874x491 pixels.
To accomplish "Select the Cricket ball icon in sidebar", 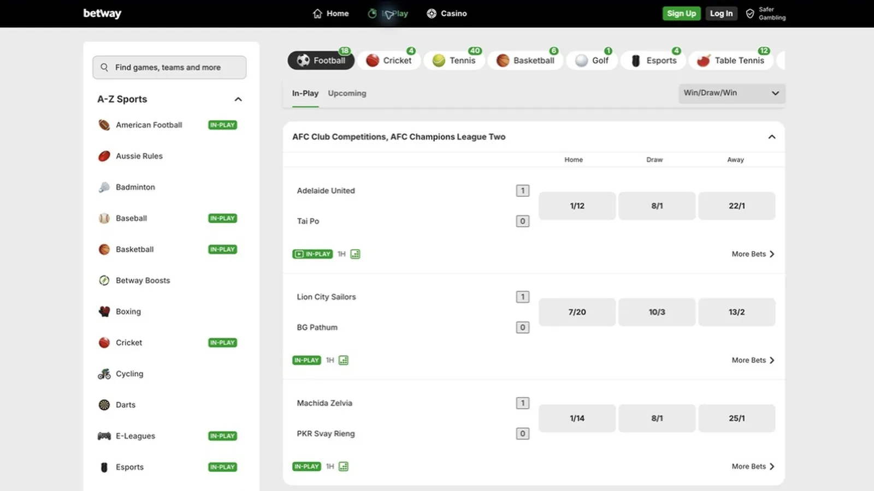I will pos(104,343).
